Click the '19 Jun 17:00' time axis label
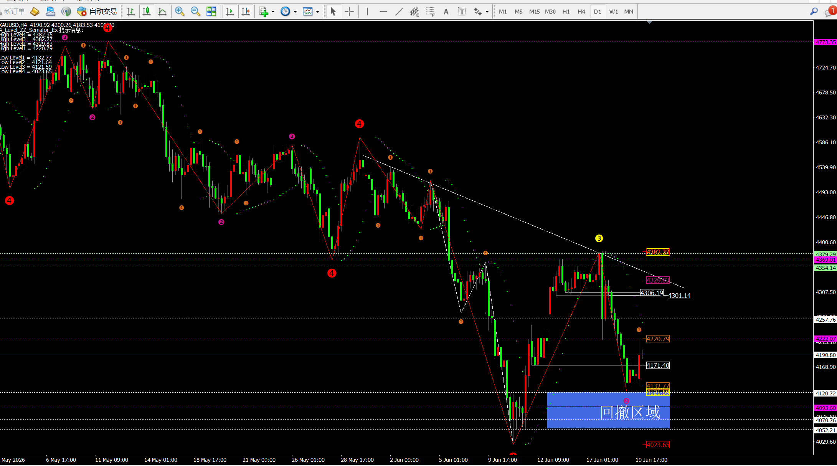The height and width of the screenshot is (466, 837). [x=651, y=460]
